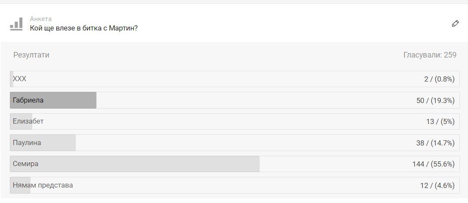Image resolution: width=468 pixels, height=203 pixels.
Task: Pick the Паулина poll option
Action: (x=27, y=142)
